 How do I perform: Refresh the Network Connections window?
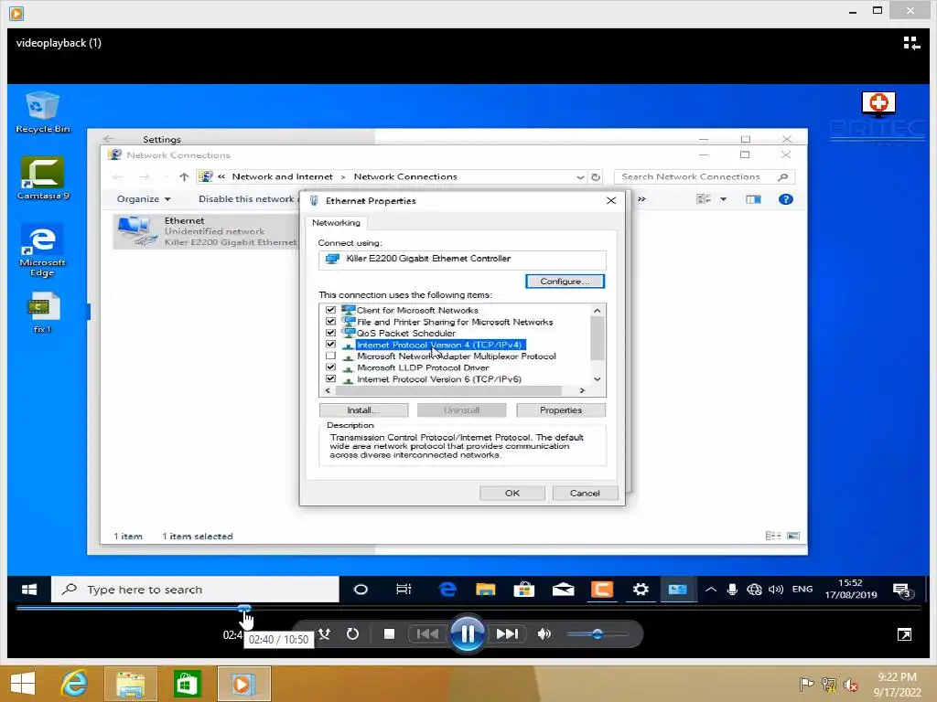tap(596, 176)
